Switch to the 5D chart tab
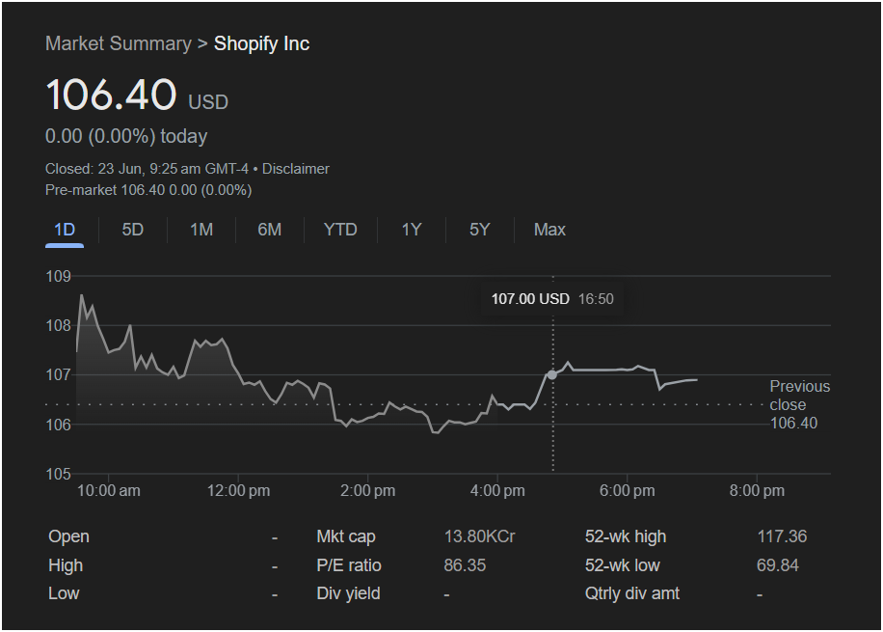Image resolution: width=883 pixels, height=632 pixels. (133, 230)
